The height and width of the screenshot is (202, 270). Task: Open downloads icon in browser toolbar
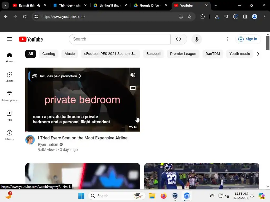pyautogui.click(x=235, y=17)
